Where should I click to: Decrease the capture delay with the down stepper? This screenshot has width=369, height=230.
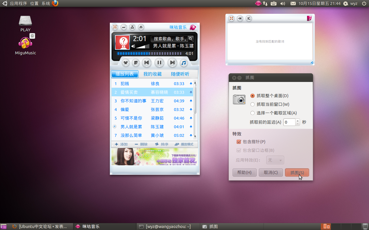[x=298, y=124]
